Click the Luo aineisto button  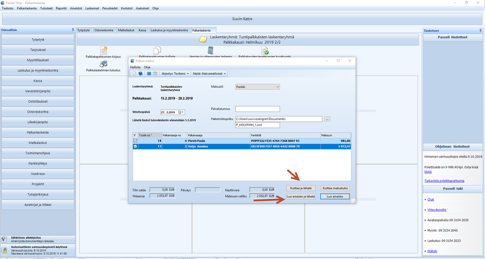[335, 196]
